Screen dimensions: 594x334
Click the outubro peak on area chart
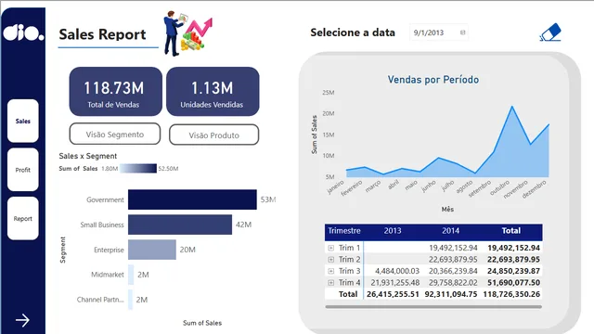(512, 107)
